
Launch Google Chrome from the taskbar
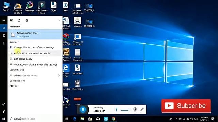(113, 119)
